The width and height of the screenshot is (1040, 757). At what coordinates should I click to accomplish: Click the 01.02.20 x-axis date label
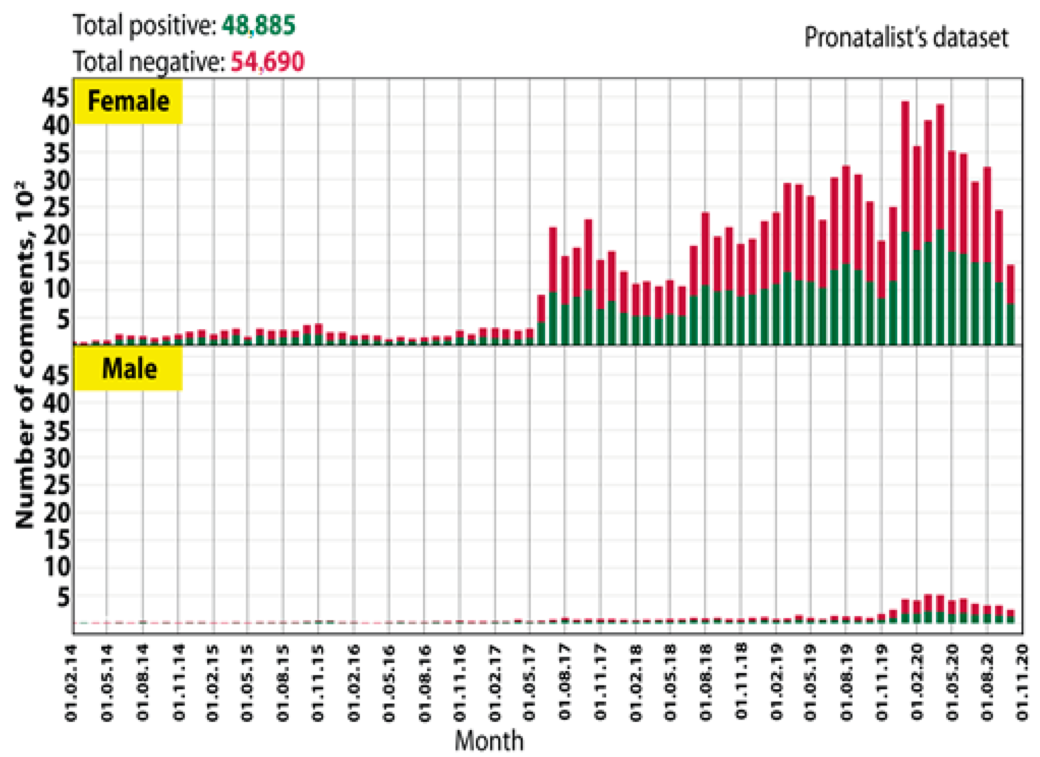click(917, 683)
